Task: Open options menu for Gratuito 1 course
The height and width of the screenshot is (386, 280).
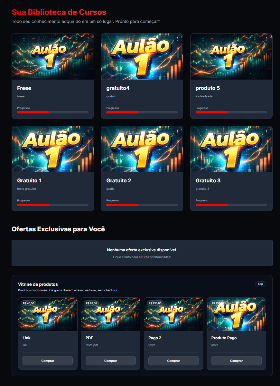Action: [x=88, y=132]
